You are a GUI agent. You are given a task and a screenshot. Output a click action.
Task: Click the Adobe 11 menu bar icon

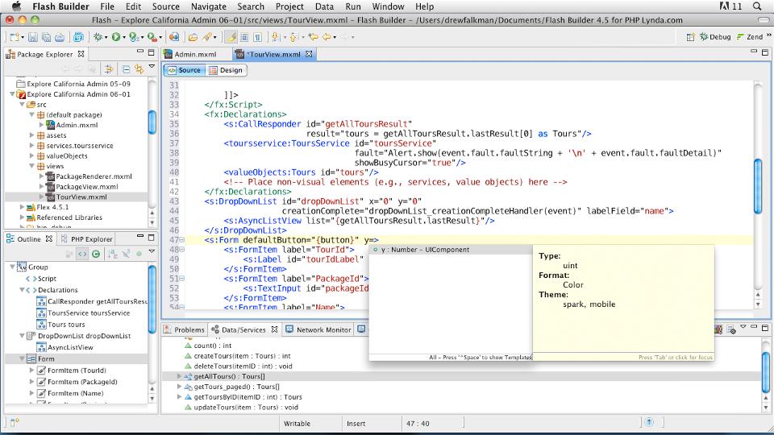730,6
